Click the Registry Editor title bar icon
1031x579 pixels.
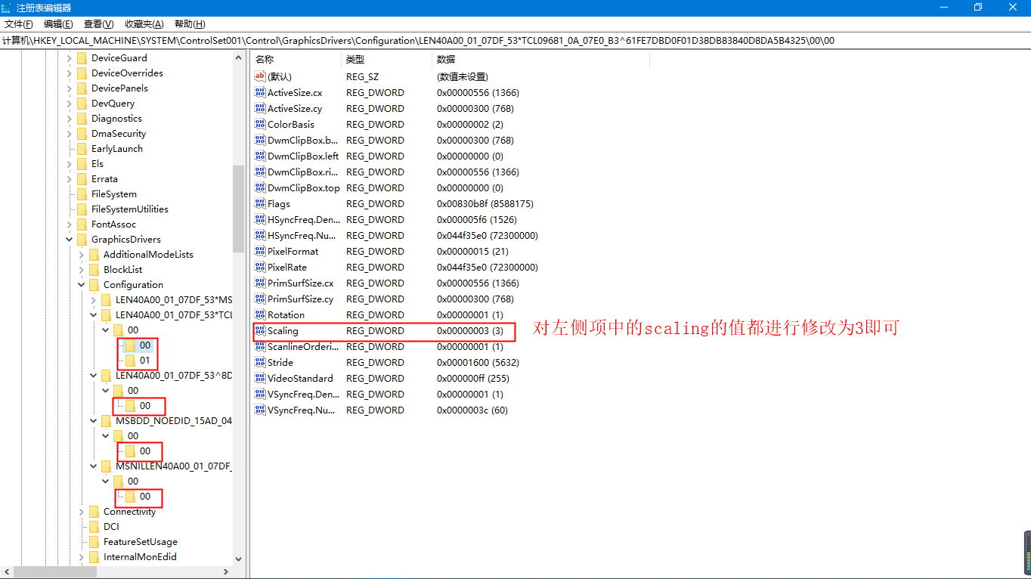(8, 8)
